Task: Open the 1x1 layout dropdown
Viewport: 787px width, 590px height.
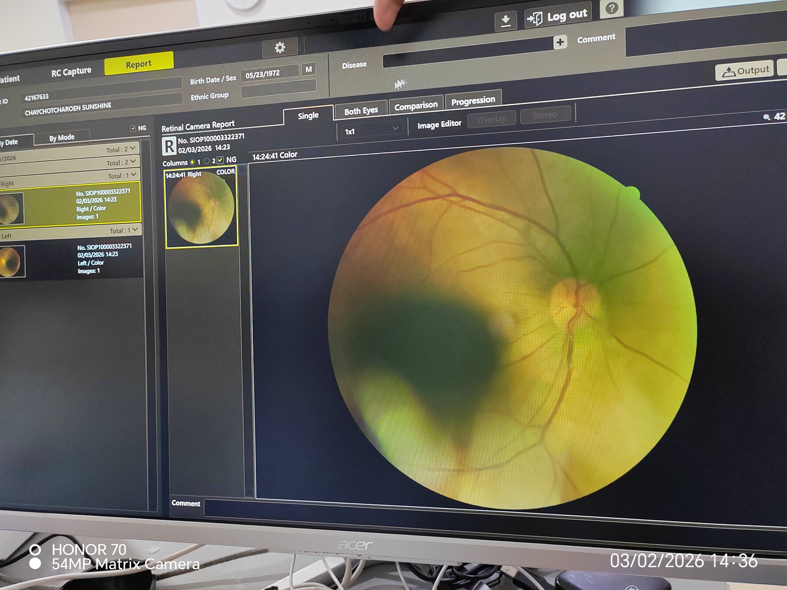Action: pyautogui.click(x=371, y=130)
